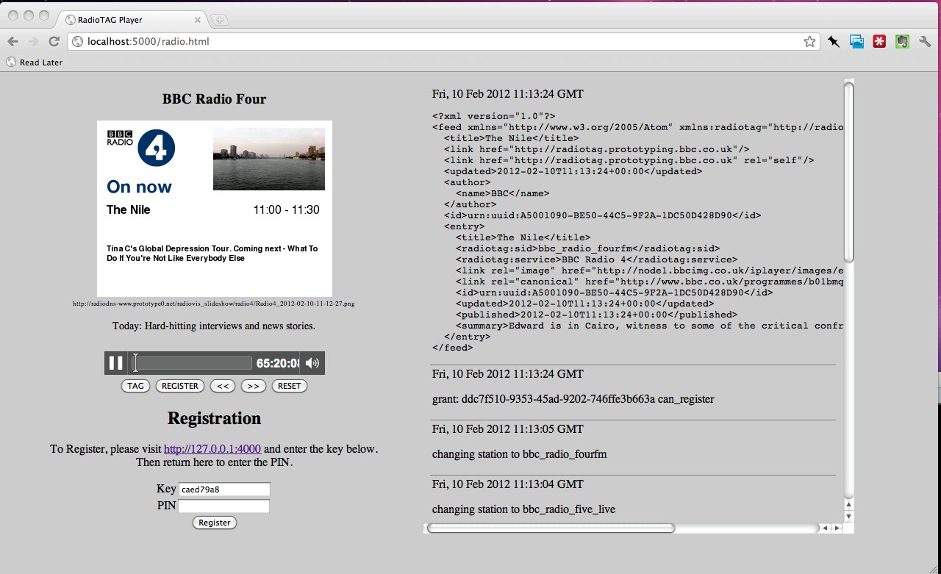941x574 pixels.
Task: Mute the player volume
Action: (311, 362)
